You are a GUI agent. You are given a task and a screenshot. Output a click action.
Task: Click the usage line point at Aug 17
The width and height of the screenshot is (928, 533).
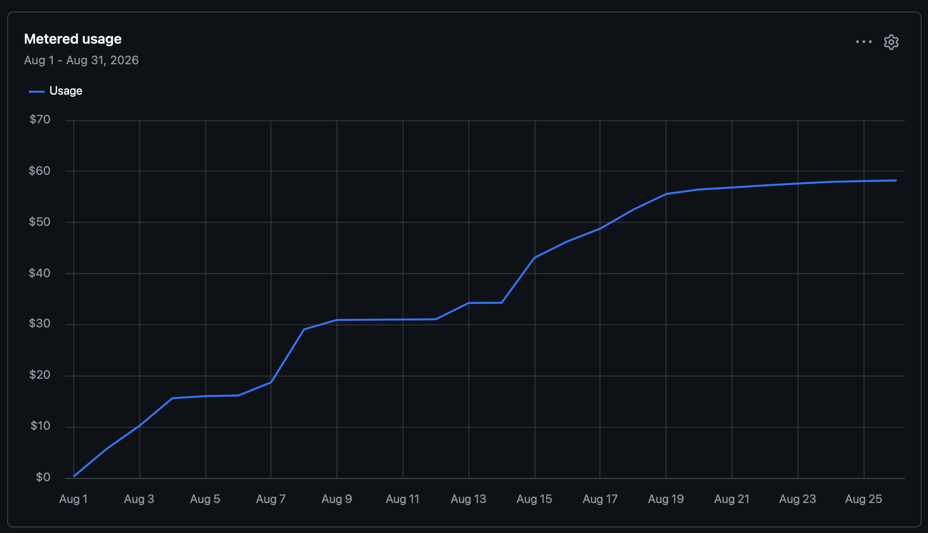(600, 228)
